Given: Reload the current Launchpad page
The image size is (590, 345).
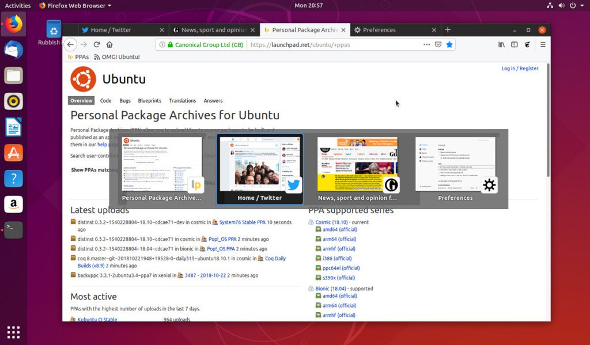Looking at the screenshot, I should click(97, 44).
